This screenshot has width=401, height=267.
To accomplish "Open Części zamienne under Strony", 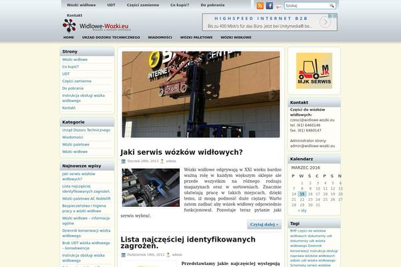I will click(x=77, y=81).
